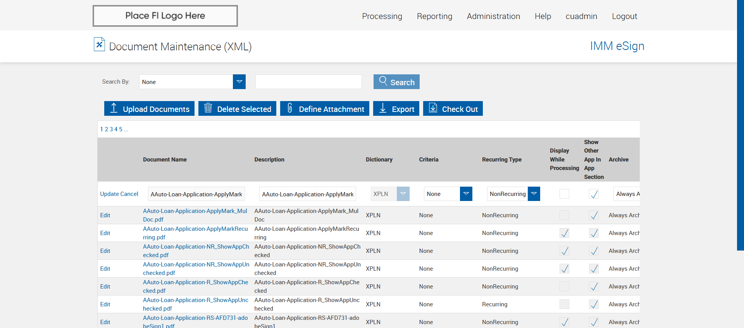This screenshot has height=328, width=744.
Task: Toggle Display While Processing for ApplyMarkRecurring row
Action: pos(564,233)
